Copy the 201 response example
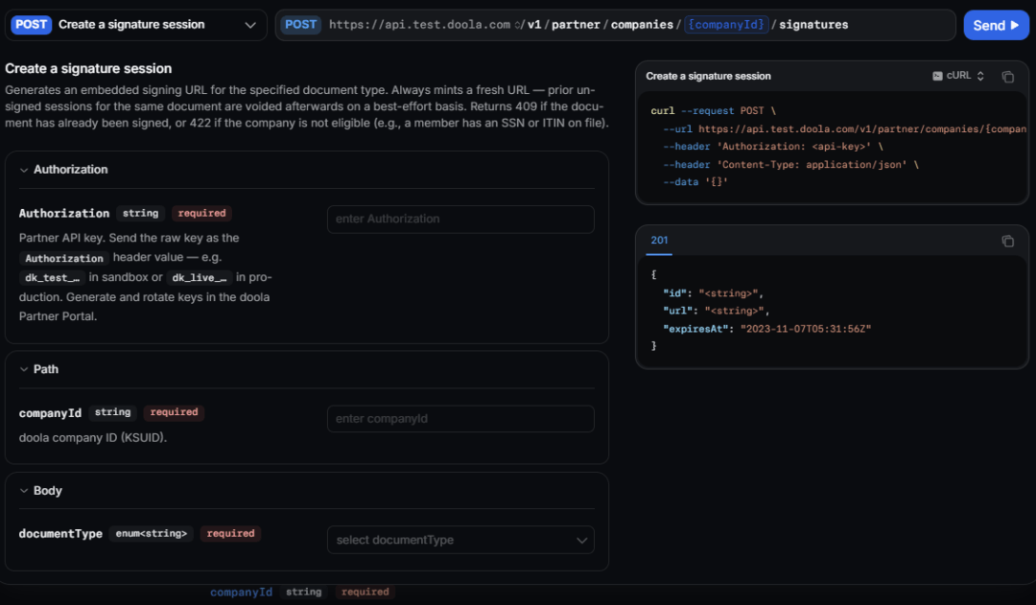This screenshot has height=605, width=1036. tap(1007, 241)
